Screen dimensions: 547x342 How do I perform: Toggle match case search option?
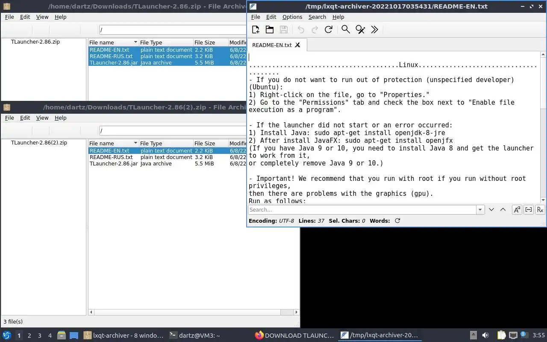[517, 209]
